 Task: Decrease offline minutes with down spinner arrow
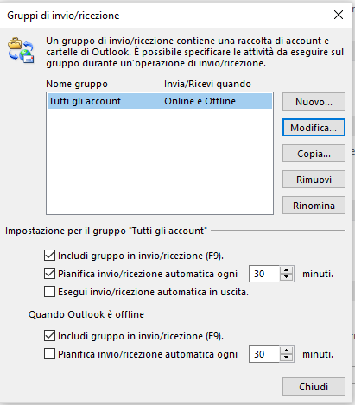click(286, 358)
